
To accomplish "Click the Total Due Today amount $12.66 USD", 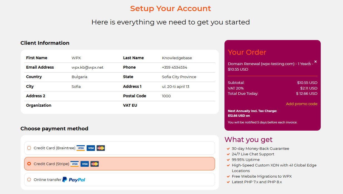I will (x=307, y=94).
